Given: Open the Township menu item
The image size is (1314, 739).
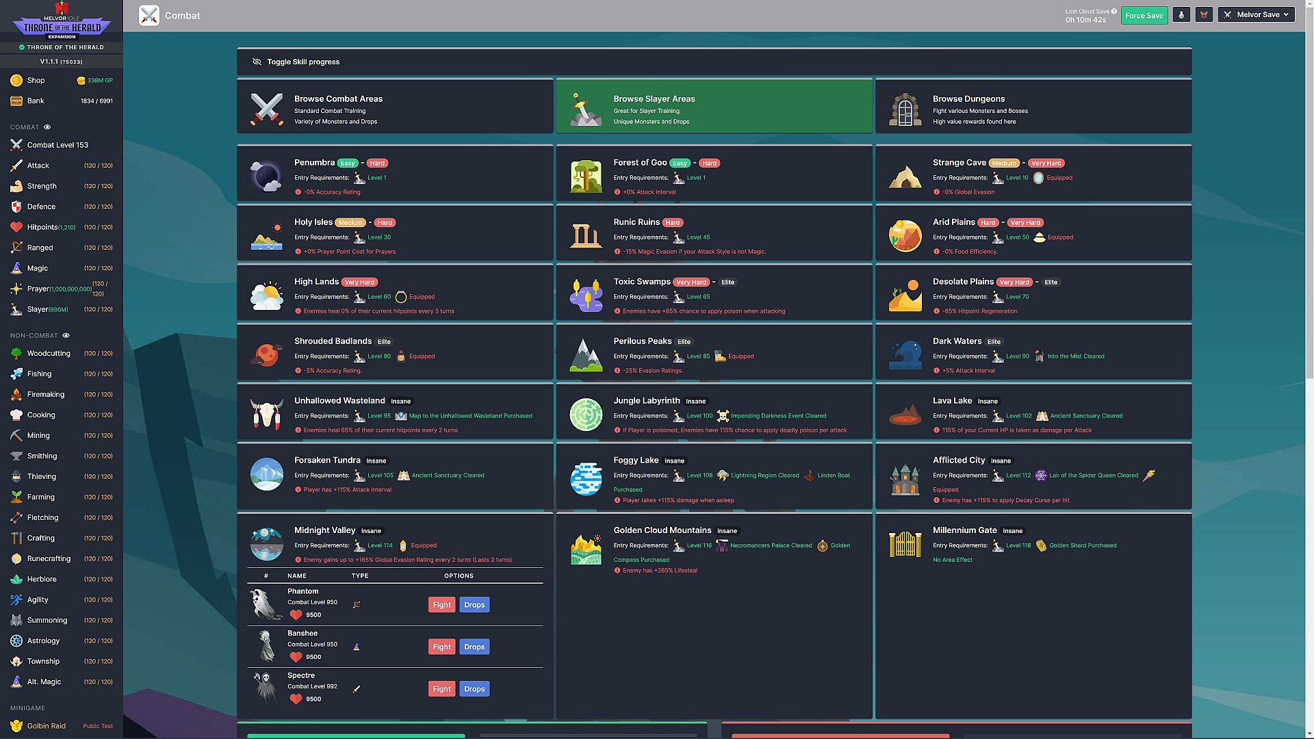Looking at the screenshot, I should 62,662.
